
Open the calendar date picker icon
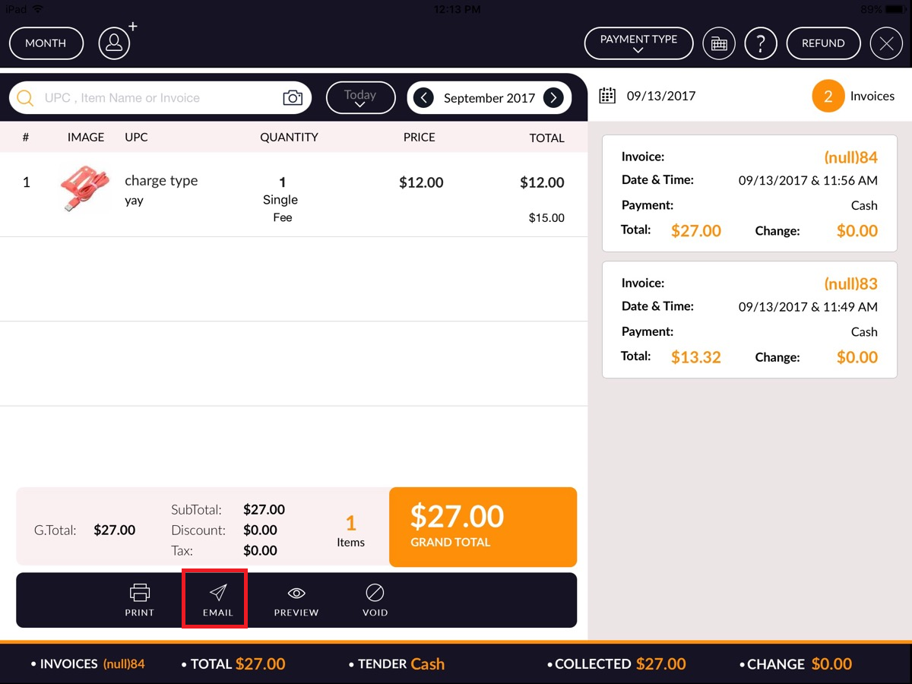(x=607, y=96)
